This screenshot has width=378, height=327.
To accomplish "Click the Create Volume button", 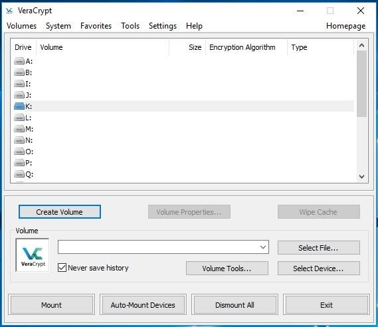I will (60, 212).
